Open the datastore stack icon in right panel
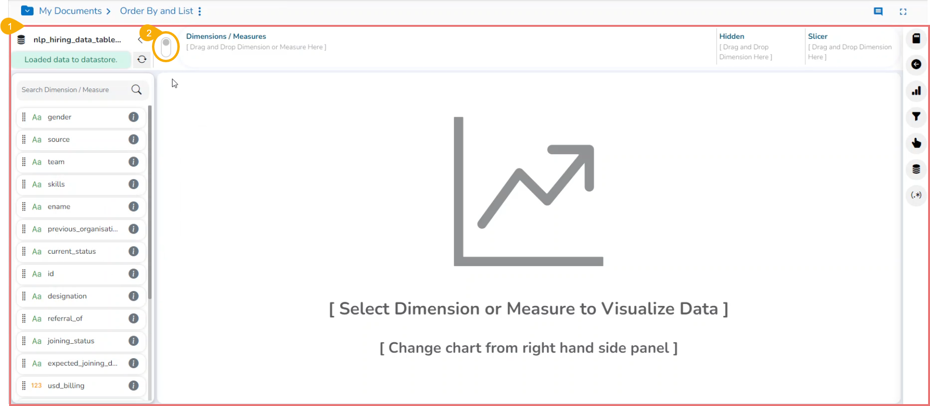 click(x=916, y=169)
